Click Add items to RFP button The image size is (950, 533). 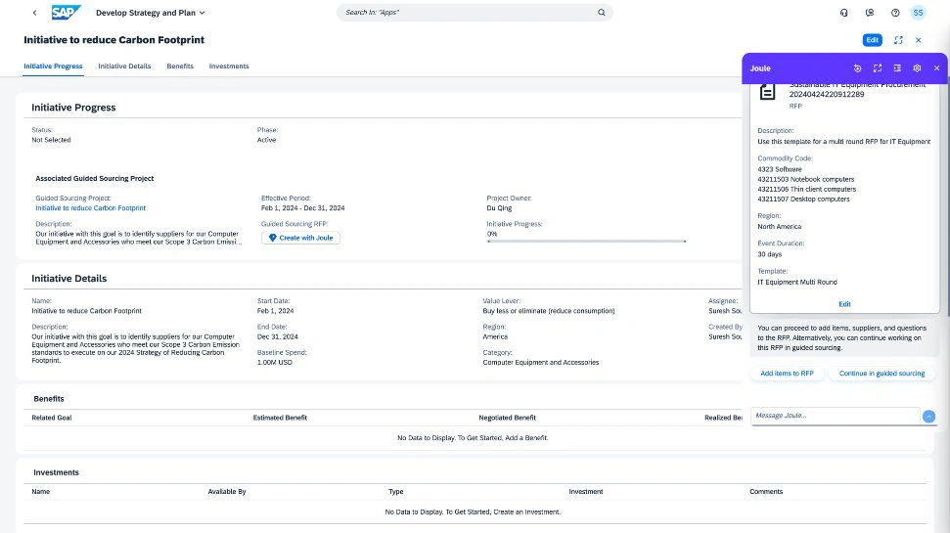(x=787, y=374)
